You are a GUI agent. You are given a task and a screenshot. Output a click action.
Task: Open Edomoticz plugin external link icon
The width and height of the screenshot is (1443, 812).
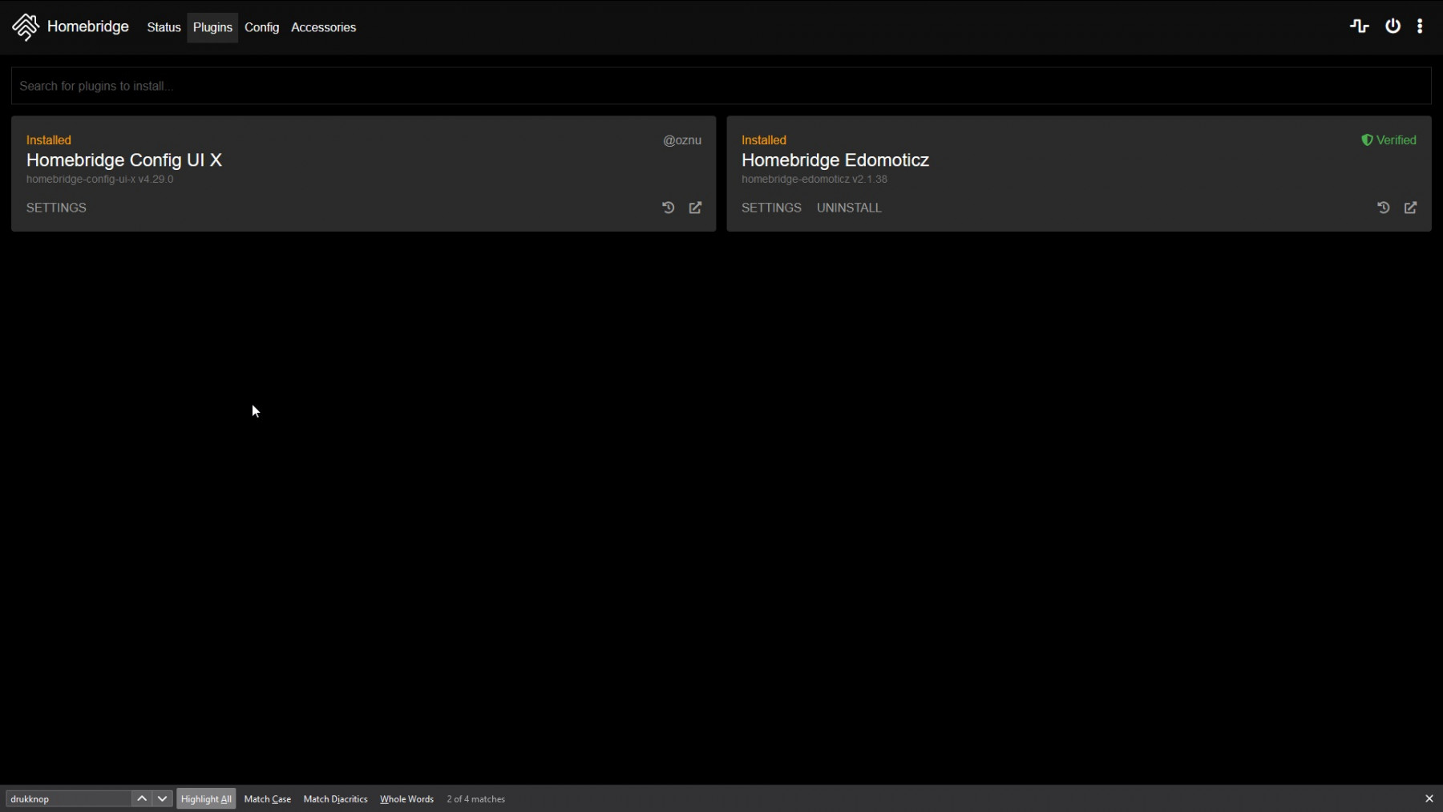pyautogui.click(x=1410, y=208)
